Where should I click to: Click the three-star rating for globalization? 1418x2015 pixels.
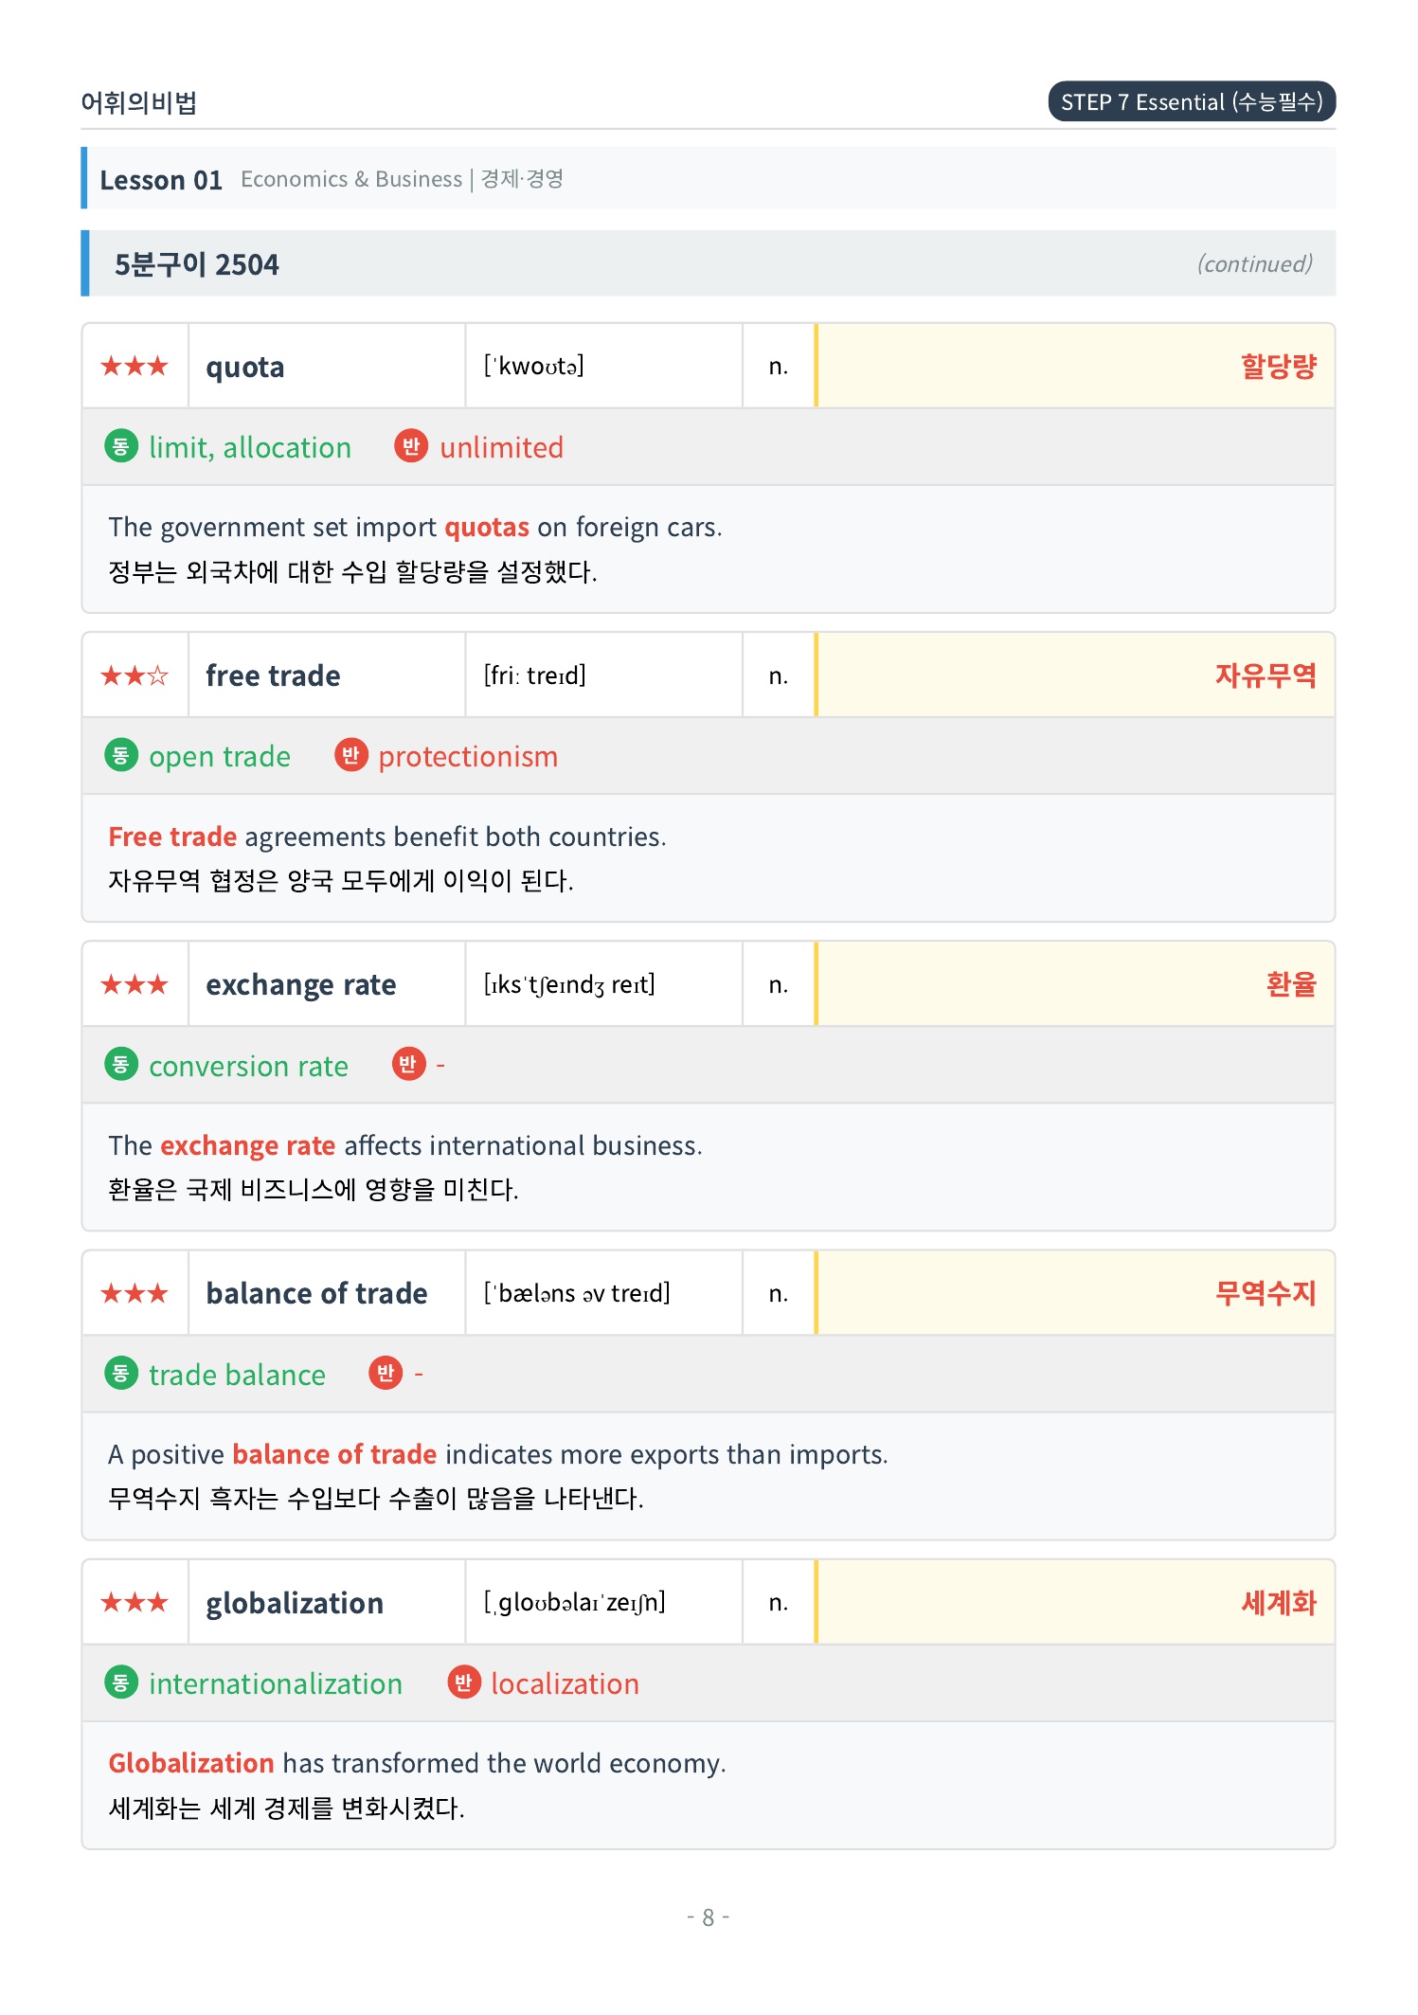click(x=135, y=1603)
